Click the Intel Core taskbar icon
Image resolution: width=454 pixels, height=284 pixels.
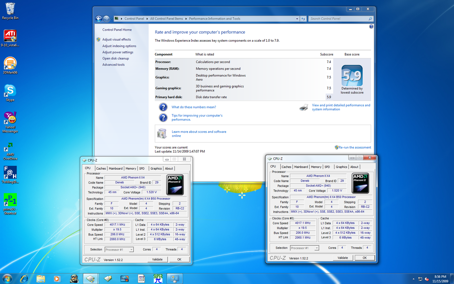click(124, 278)
